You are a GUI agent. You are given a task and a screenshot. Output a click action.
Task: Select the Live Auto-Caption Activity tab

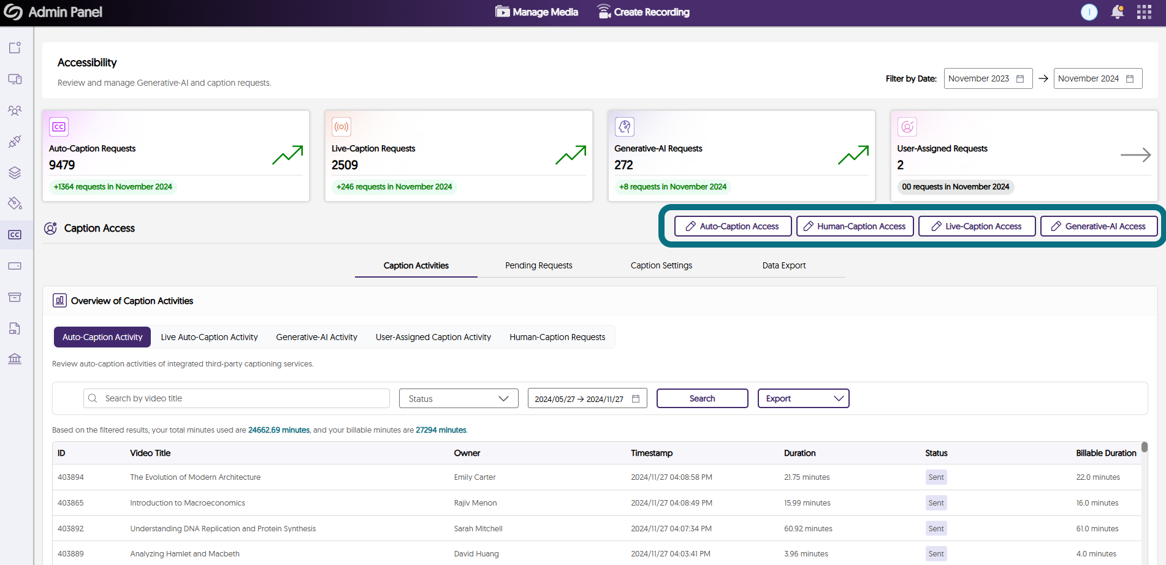point(209,337)
